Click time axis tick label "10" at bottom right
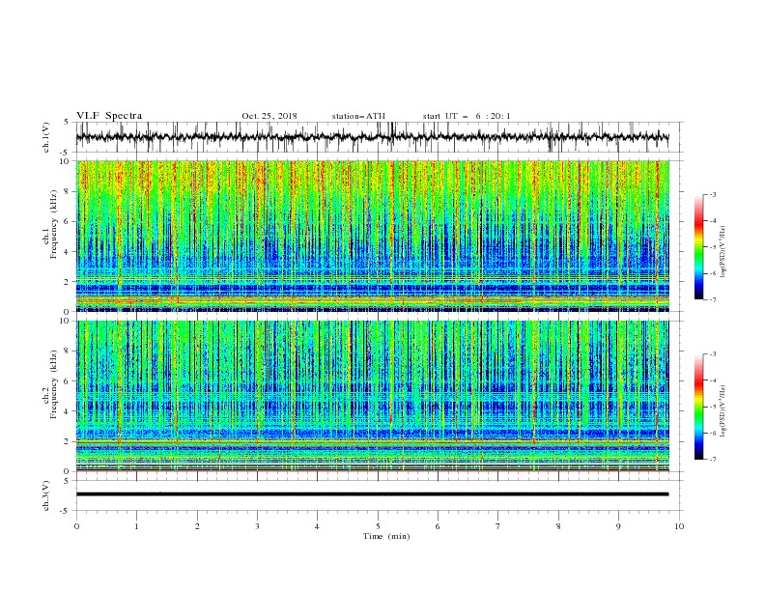The width and height of the screenshot is (765, 591). pyautogui.click(x=679, y=526)
